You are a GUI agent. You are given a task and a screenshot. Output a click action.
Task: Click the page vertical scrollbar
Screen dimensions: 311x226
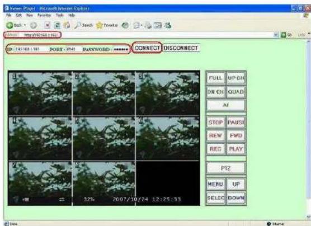pos(309,129)
